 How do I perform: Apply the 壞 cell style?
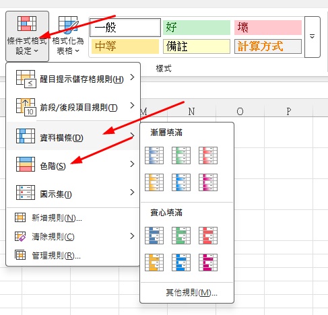click(x=268, y=28)
